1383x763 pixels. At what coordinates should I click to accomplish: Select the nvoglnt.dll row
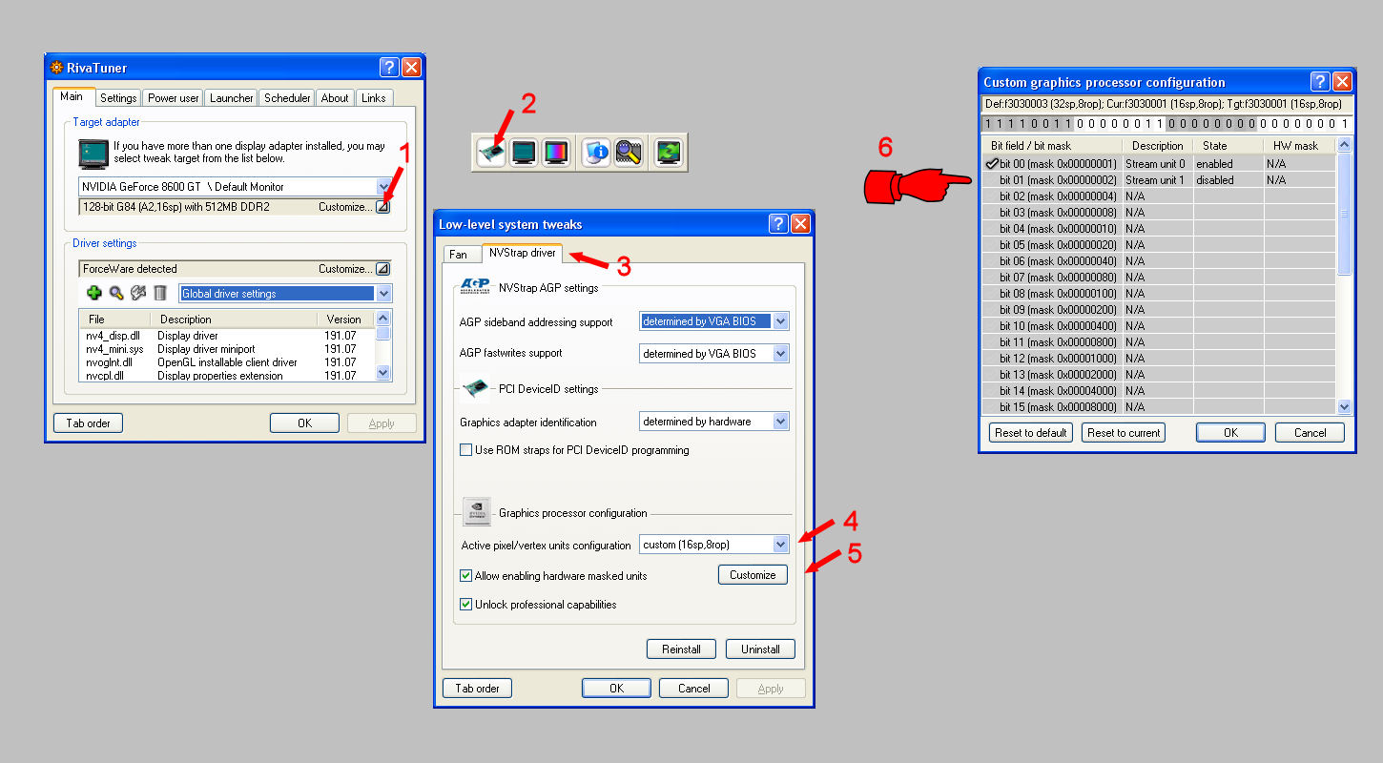point(227,362)
